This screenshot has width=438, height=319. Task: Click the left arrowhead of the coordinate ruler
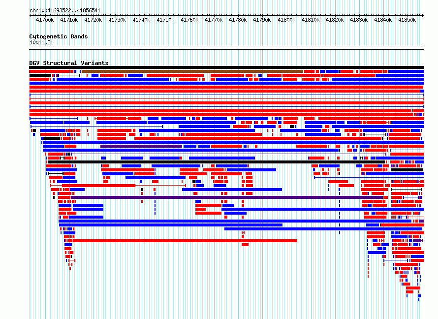[31, 15]
